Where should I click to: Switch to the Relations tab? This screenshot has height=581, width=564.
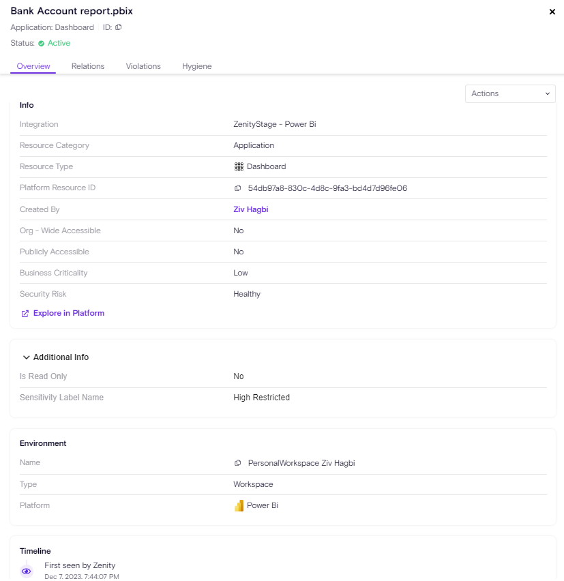point(88,66)
